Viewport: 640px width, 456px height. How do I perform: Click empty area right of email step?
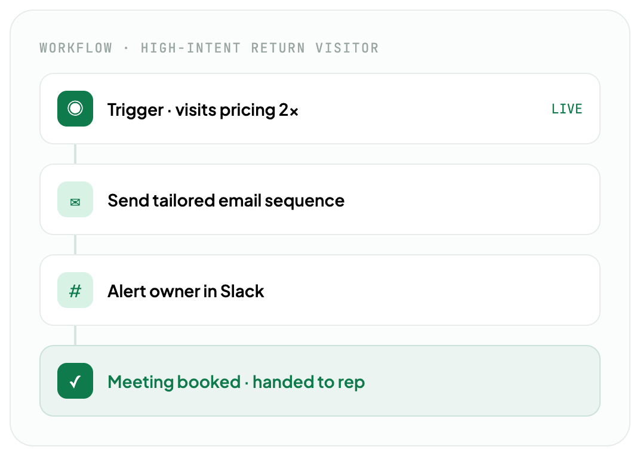pos(469,199)
